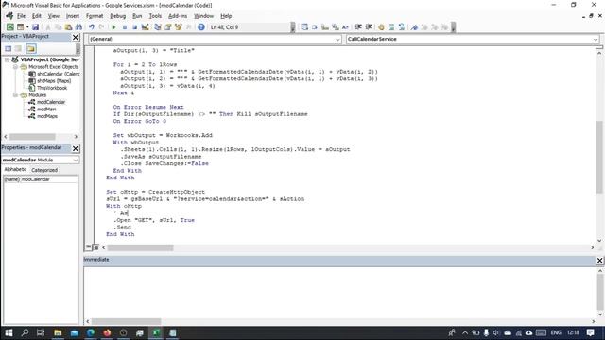The width and height of the screenshot is (605, 340).
Task: Click the Insert UserForm icon
Action: pos(21,27)
